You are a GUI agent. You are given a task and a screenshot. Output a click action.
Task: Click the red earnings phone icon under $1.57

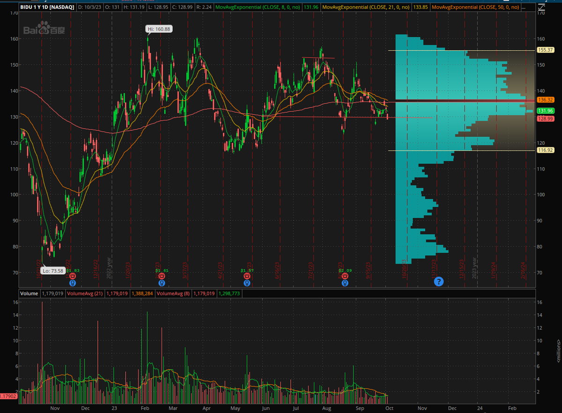click(247, 277)
